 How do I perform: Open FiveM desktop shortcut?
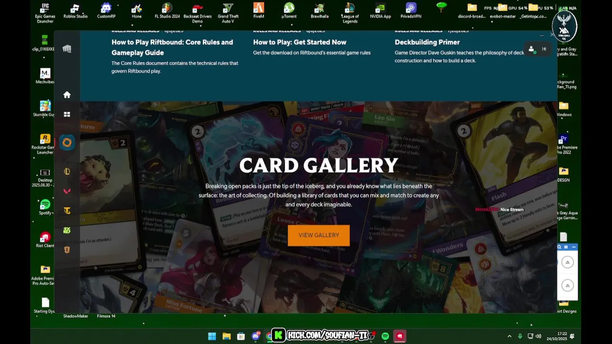pyautogui.click(x=259, y=11)
